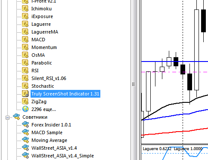Click the Laguerre 1.0000 label
The width and height of the screenshot is (208, 160).
188,149
